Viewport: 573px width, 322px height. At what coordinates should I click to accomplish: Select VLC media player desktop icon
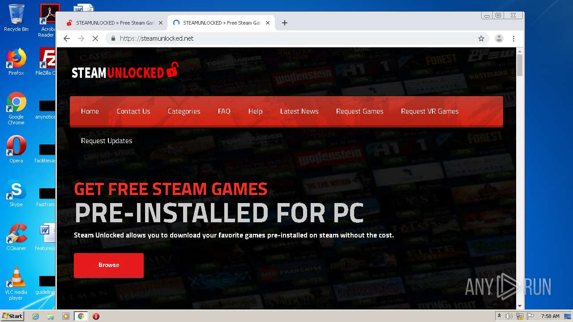[16, 284]
